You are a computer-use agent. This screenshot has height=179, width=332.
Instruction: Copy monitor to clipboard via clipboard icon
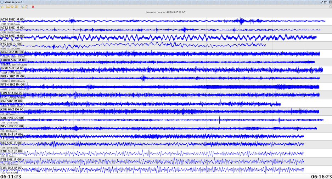click(27, 7)
